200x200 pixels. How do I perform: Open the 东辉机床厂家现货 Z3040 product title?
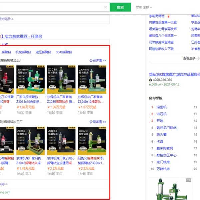[30, 161]
